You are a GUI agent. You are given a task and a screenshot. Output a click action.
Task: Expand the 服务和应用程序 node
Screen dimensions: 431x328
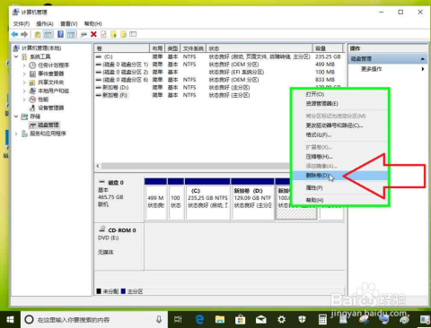(16, 134)
